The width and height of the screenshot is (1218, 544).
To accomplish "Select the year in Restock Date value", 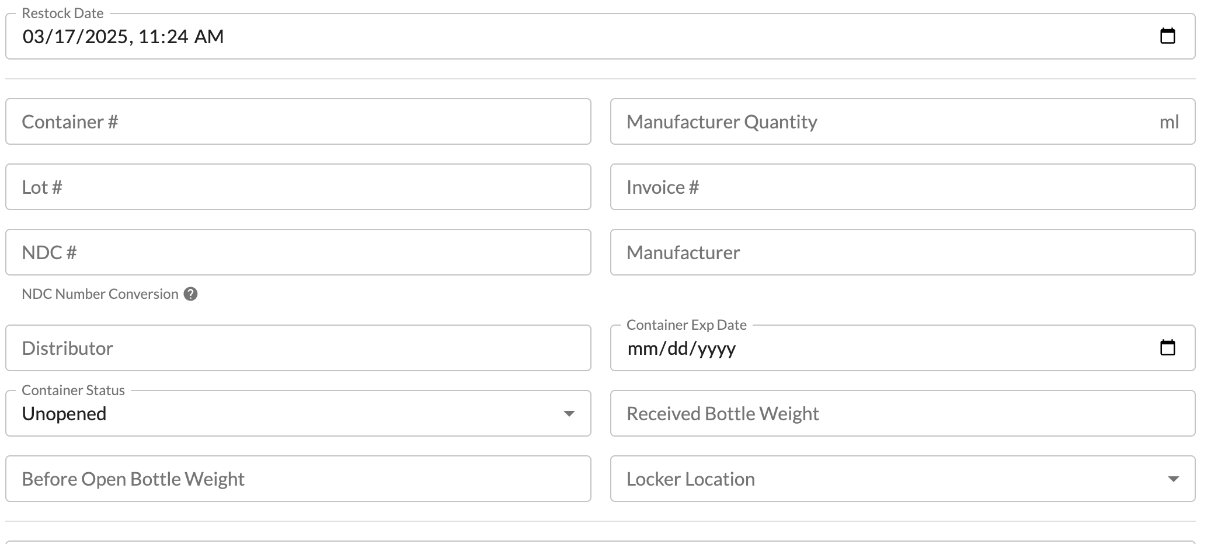I will pos(106,37).
